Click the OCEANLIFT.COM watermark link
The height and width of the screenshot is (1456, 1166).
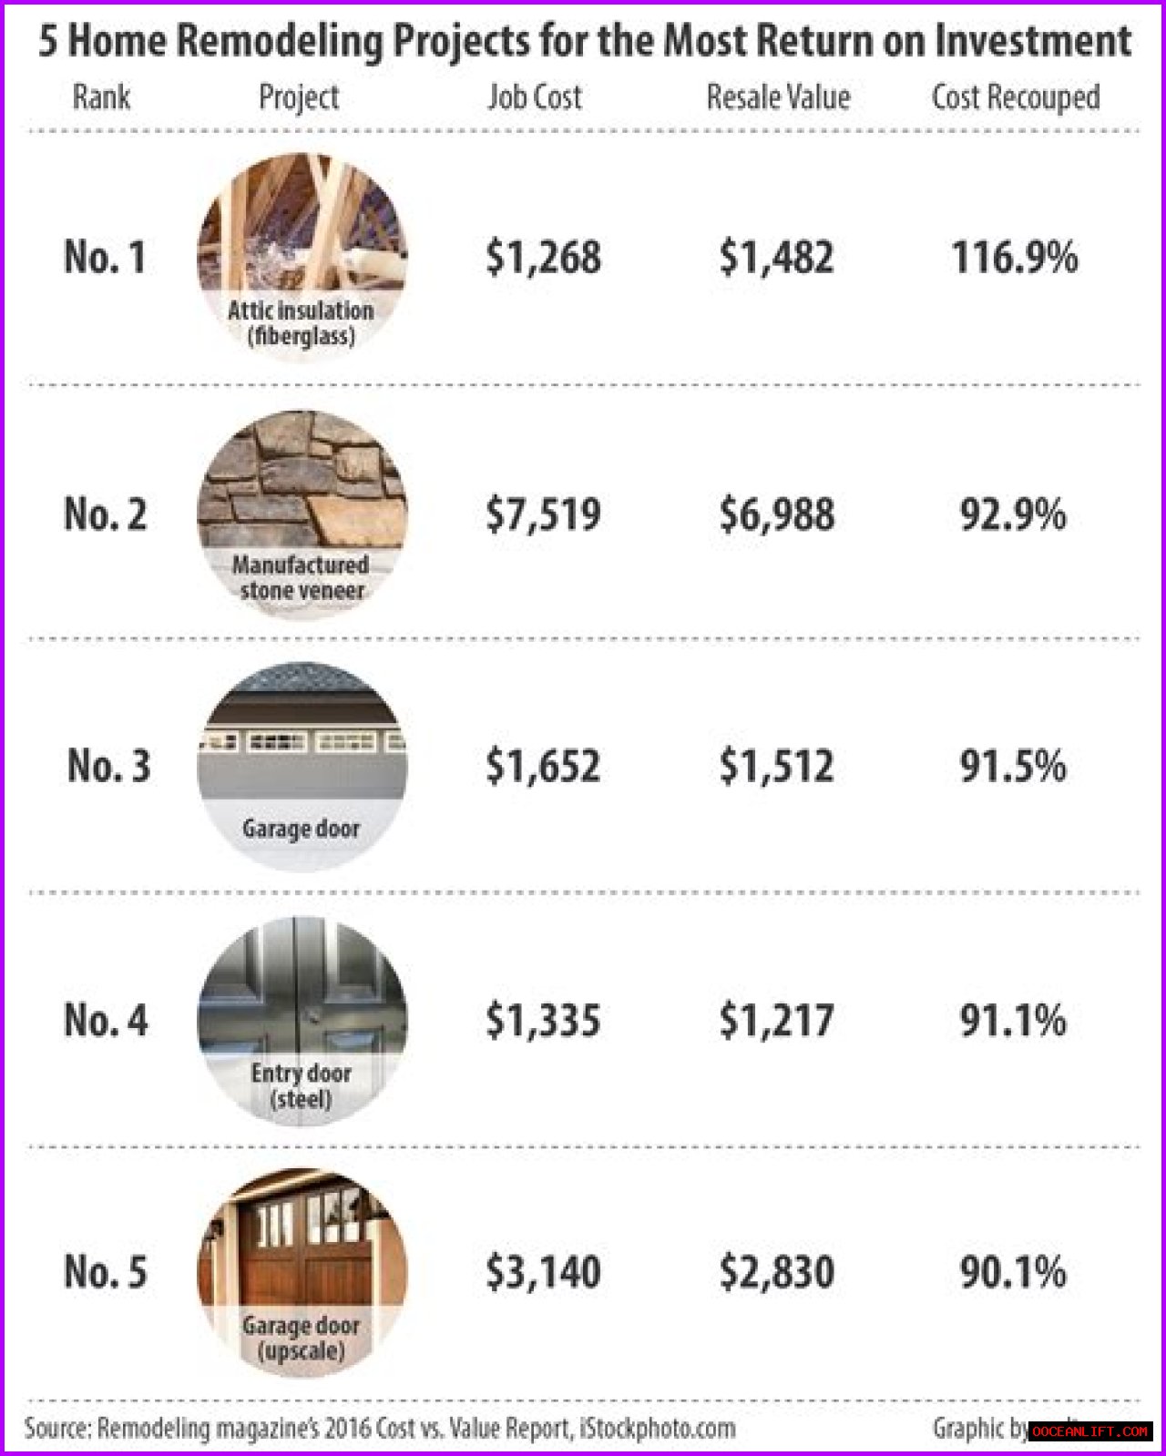pos(1090,1431)
